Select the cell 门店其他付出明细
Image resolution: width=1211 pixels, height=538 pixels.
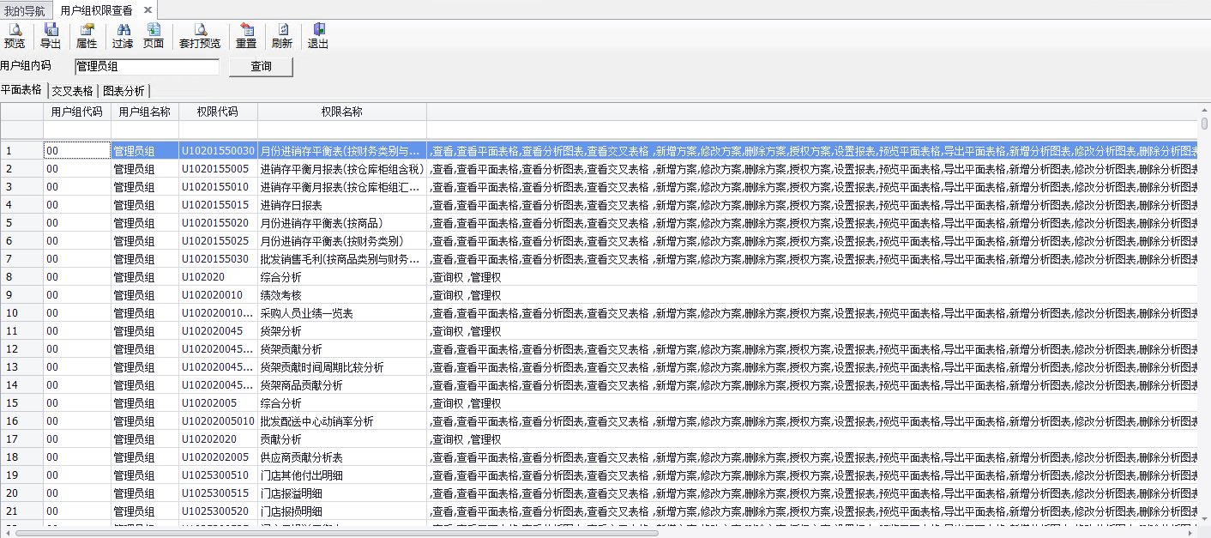(x=342, y=475)
